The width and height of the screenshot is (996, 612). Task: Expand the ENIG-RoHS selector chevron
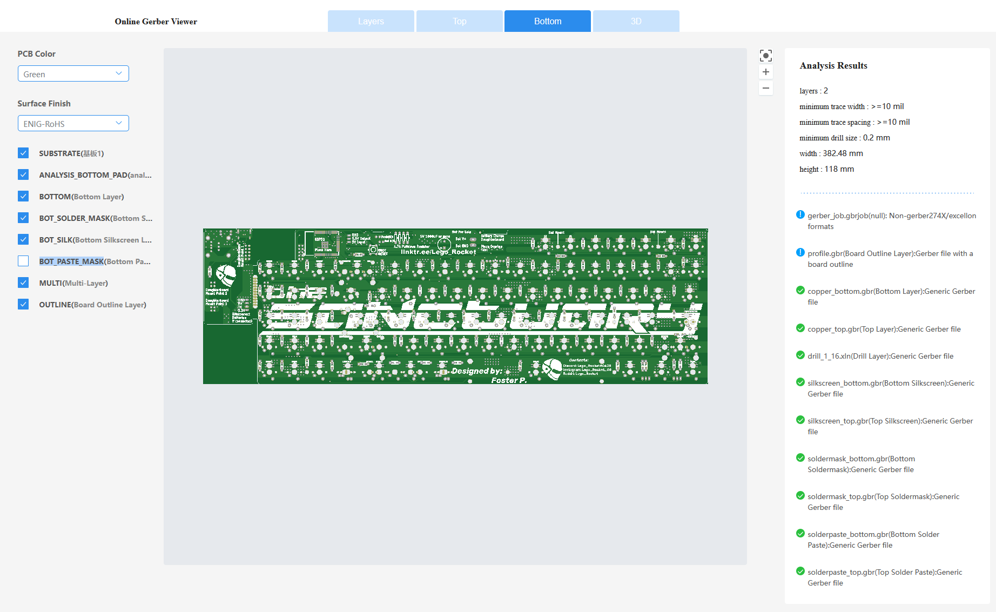pos(118,123)
